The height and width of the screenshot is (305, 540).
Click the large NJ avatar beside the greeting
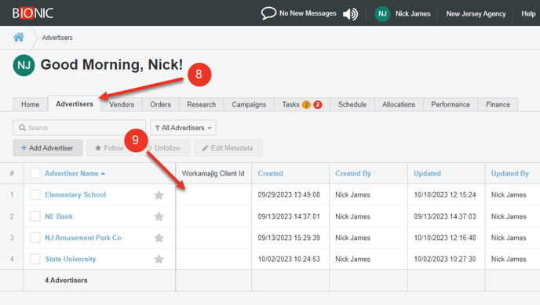[x=24, y=65]
